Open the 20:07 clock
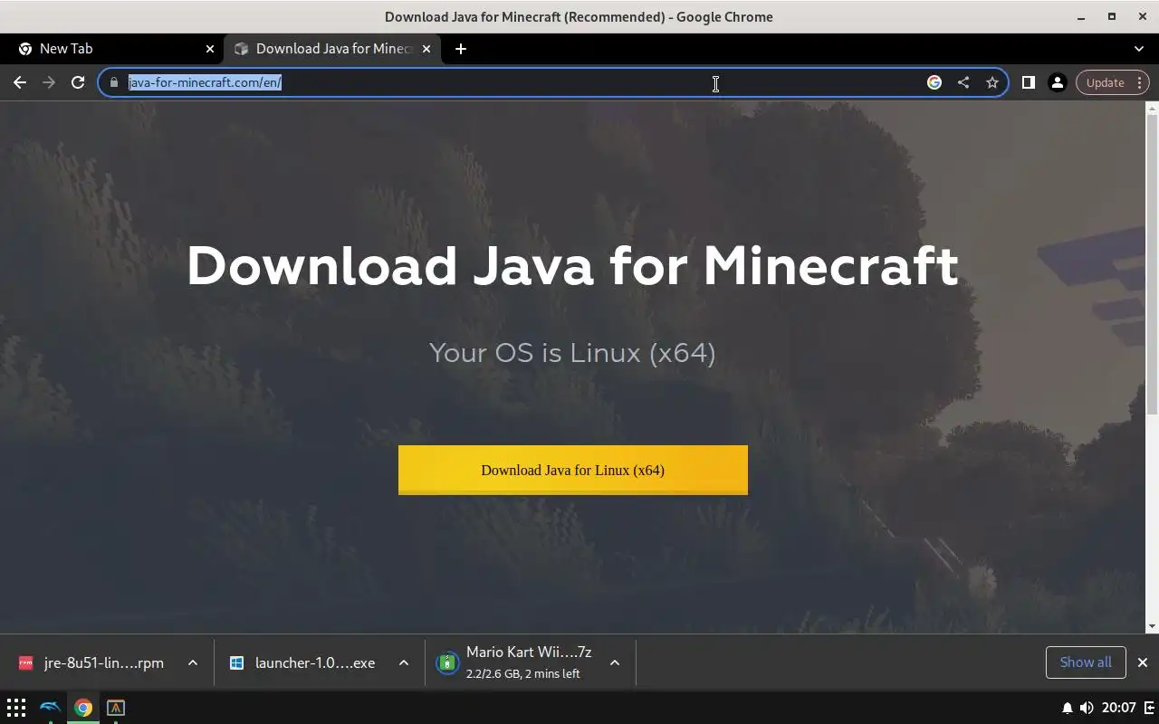Screen dimensions: 1159x724 [1119, 708]
